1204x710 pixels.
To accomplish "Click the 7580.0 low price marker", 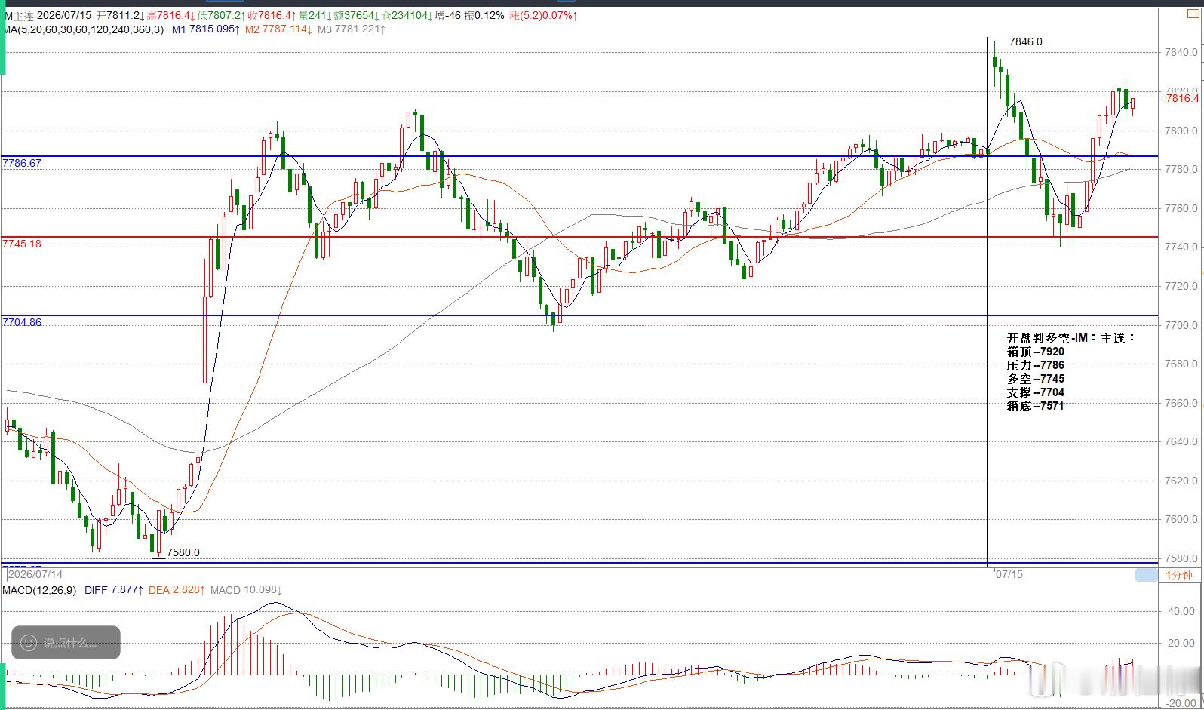I will pos(183,552).
